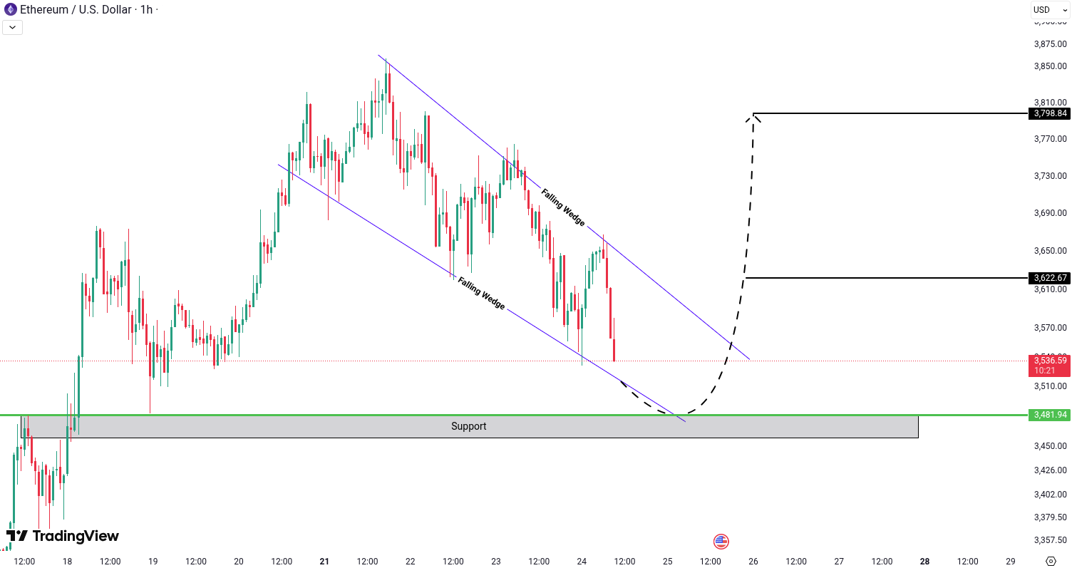Image resolution: width=1072 pixels, height=568 pixels.
Task: Open the USD currency dropdown
Action: 1051,10
